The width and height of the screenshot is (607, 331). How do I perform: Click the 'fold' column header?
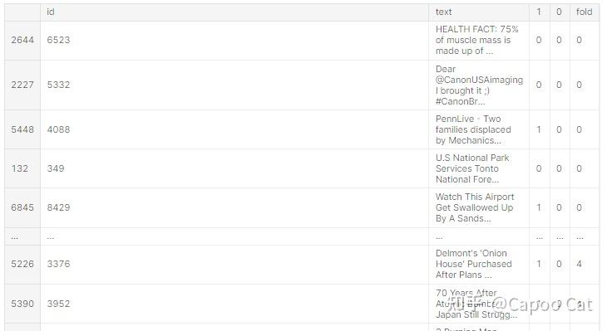pyautogui.click(x=585, y=12)
